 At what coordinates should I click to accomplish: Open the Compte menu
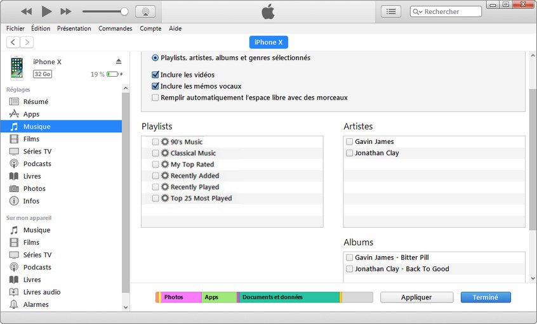click(150, 29)
